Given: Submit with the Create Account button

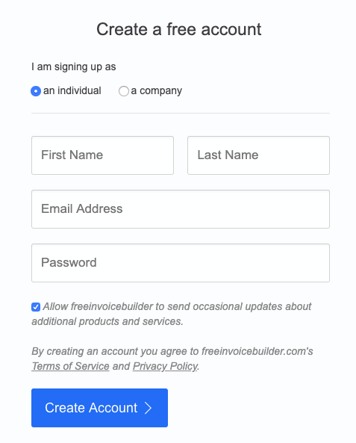Looking at the screenshot, I should pyautogui.click(x=100, y=408).
